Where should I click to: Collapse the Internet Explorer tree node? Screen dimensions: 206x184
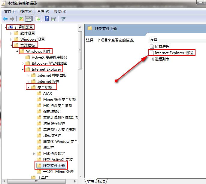tap(23, 69)
